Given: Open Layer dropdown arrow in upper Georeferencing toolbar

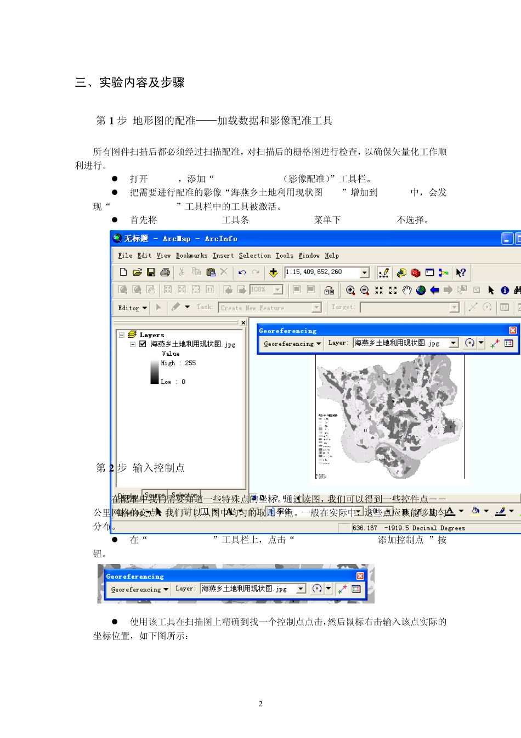Looking at the screenshot, I should (x=454, y=343).
